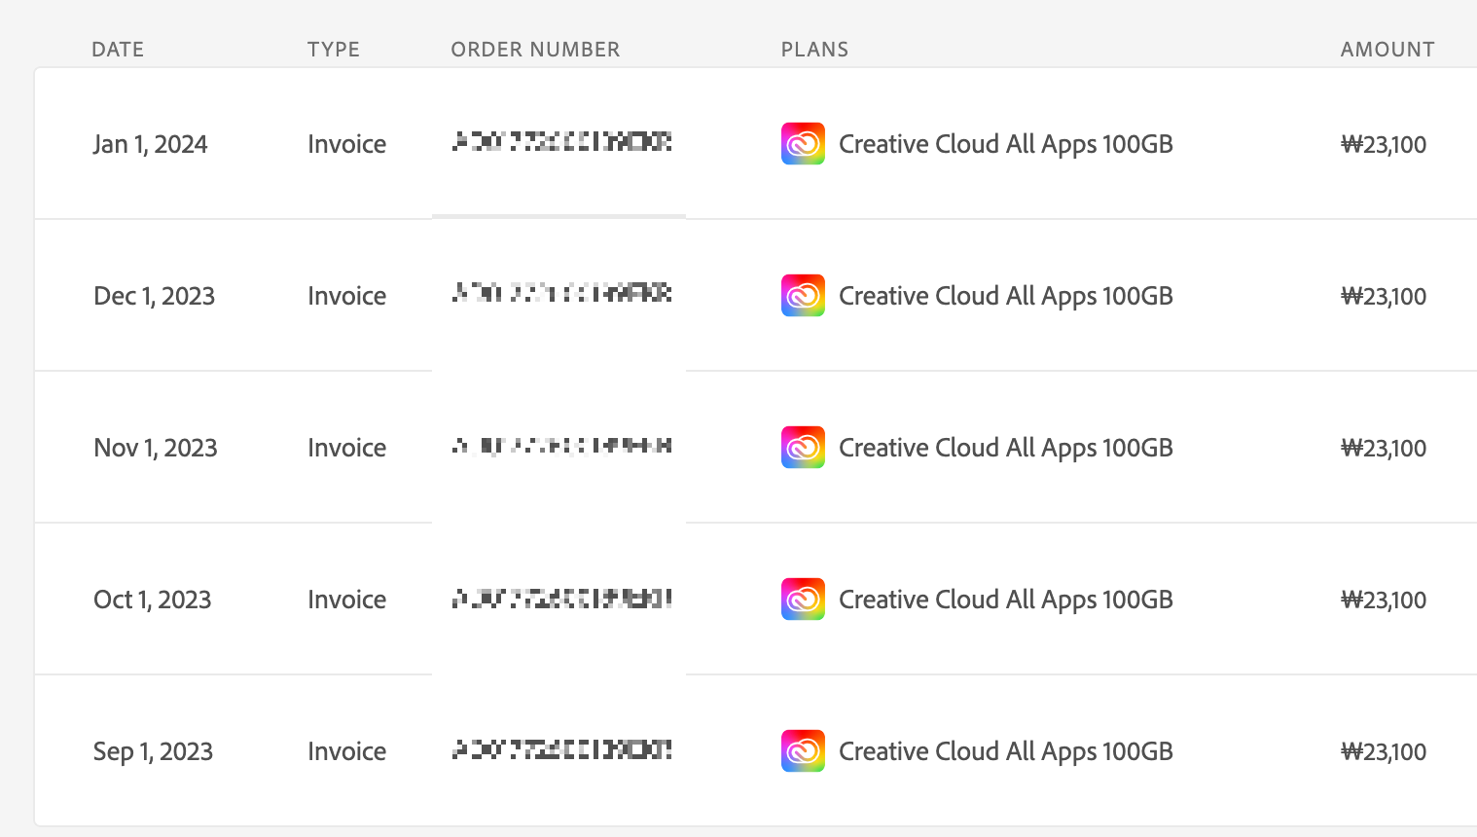
Task: Open the blurred order number for Sep 1, 2023
Action: pos(561,749)
